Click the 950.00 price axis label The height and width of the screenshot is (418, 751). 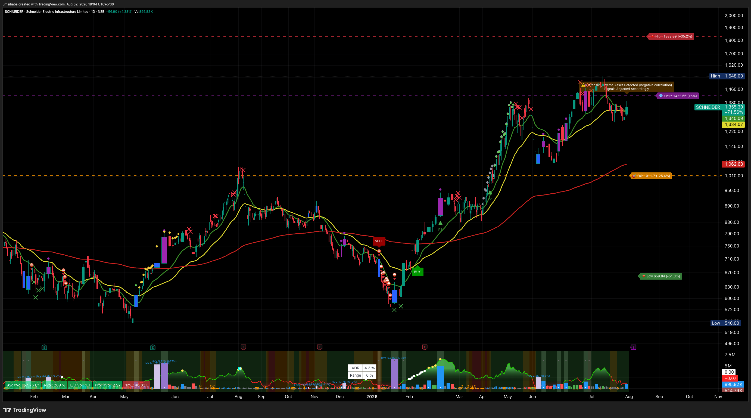732,190
